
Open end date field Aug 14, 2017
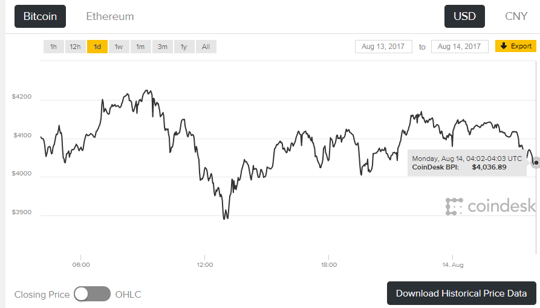click(459, 47)
